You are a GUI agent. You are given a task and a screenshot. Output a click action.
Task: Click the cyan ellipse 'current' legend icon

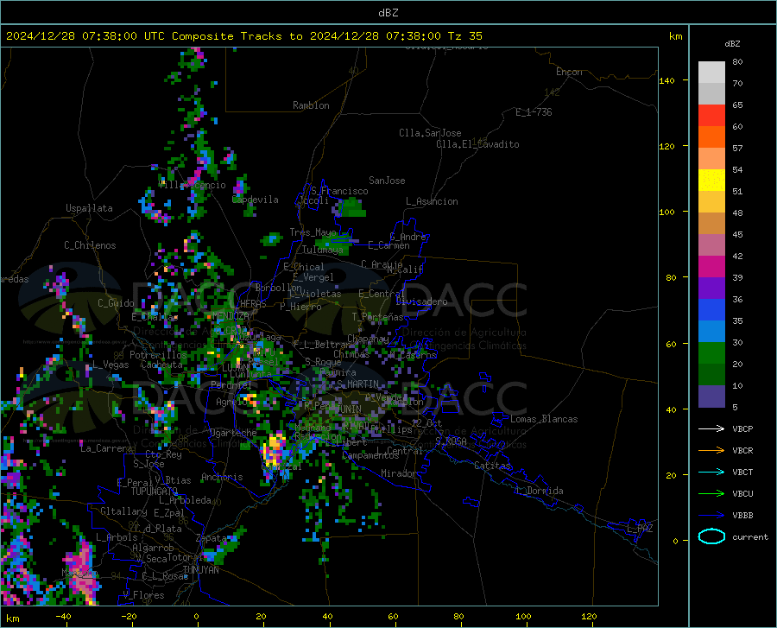711,536
